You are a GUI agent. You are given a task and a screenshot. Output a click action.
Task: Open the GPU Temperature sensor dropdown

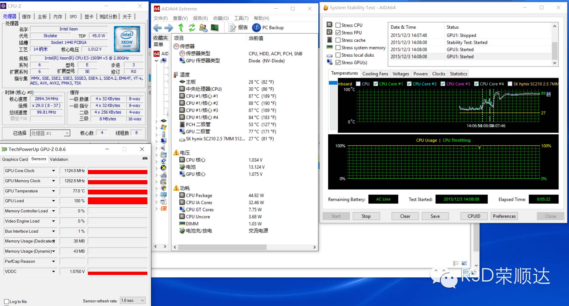(x=53, y=191)
